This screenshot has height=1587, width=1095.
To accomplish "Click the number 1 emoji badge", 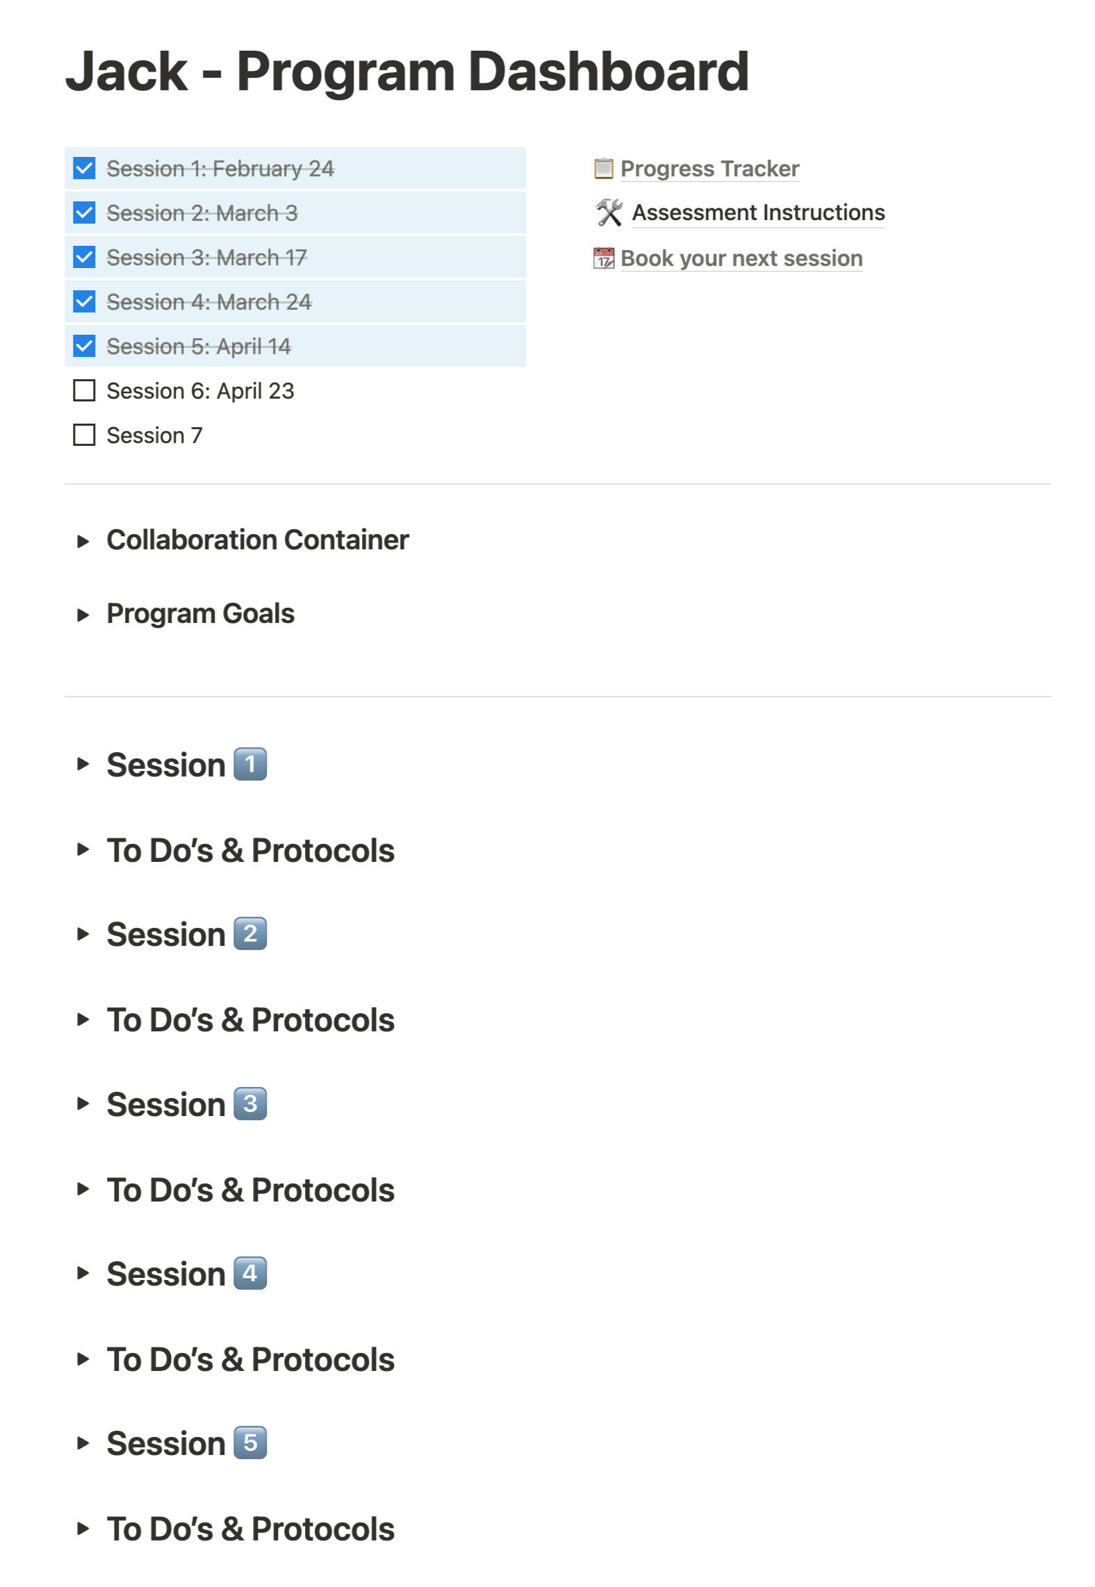I will [x=250, y=765].
